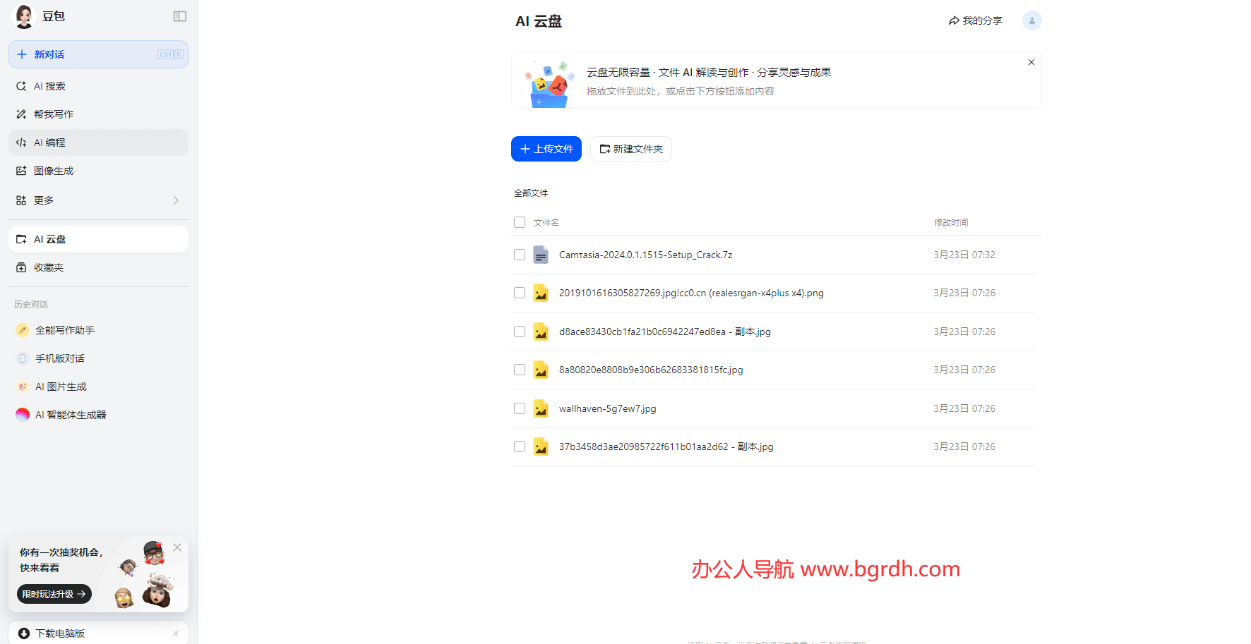Check the 37b3458d3ae 副本.jpg checkbox
The height and width of the screenshot is (644, 1251).
(x=520, y=446)
